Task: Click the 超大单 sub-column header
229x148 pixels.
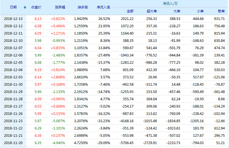Action: (x=152, y=11)
